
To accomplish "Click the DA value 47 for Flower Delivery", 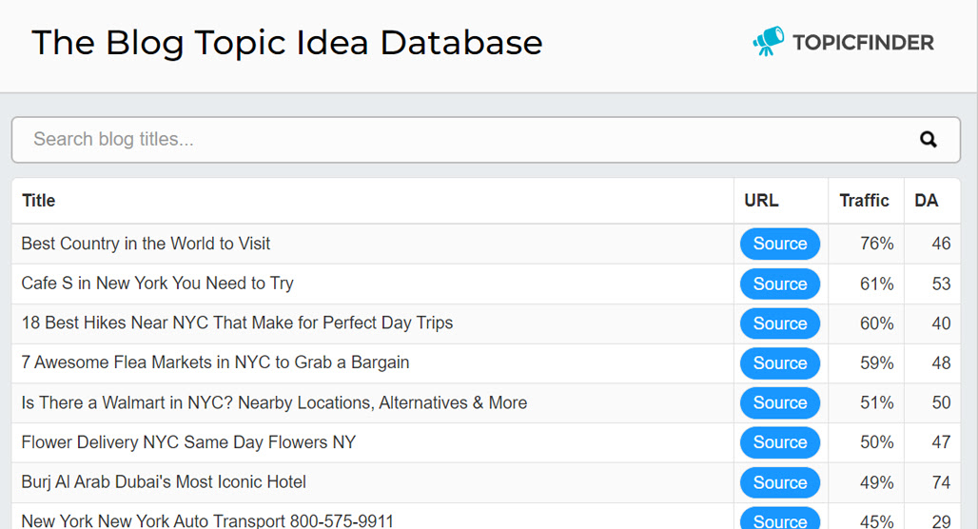I will 941,442.
